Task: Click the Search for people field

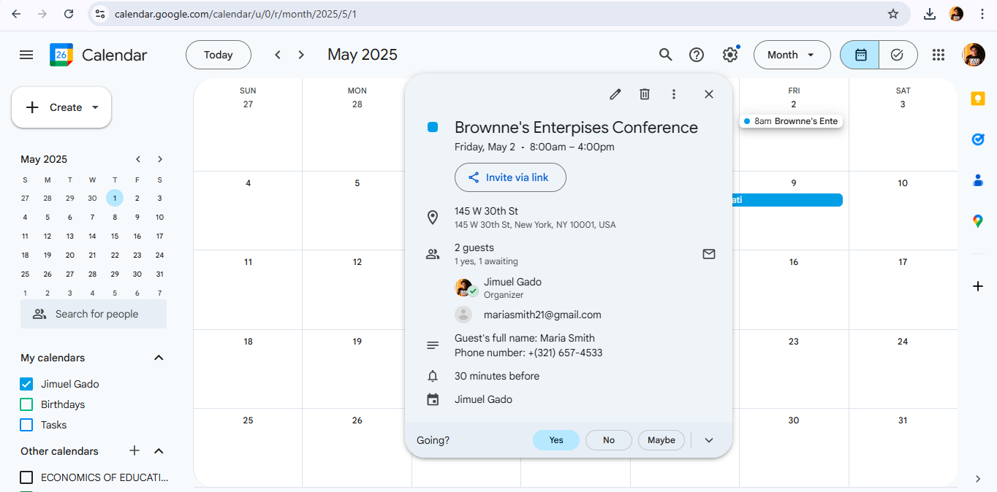Action: coord(94,314)
